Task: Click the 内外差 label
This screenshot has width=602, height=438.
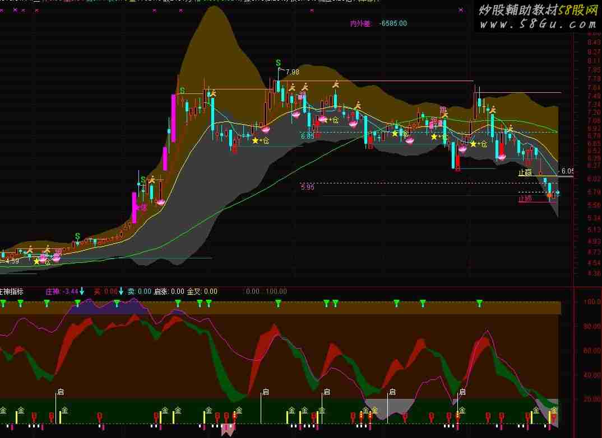Action: [x=360, y=23]
